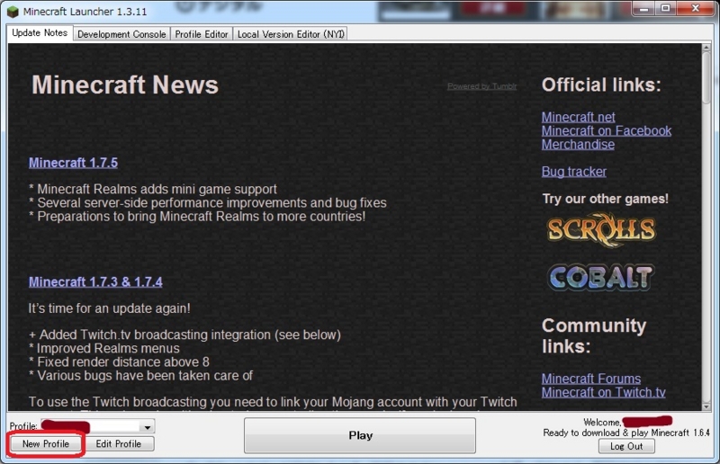Click the Edit Profile button

pyautogui.click(x=119, y=444)
